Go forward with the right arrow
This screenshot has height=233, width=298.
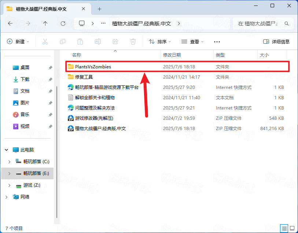[28, 24]
